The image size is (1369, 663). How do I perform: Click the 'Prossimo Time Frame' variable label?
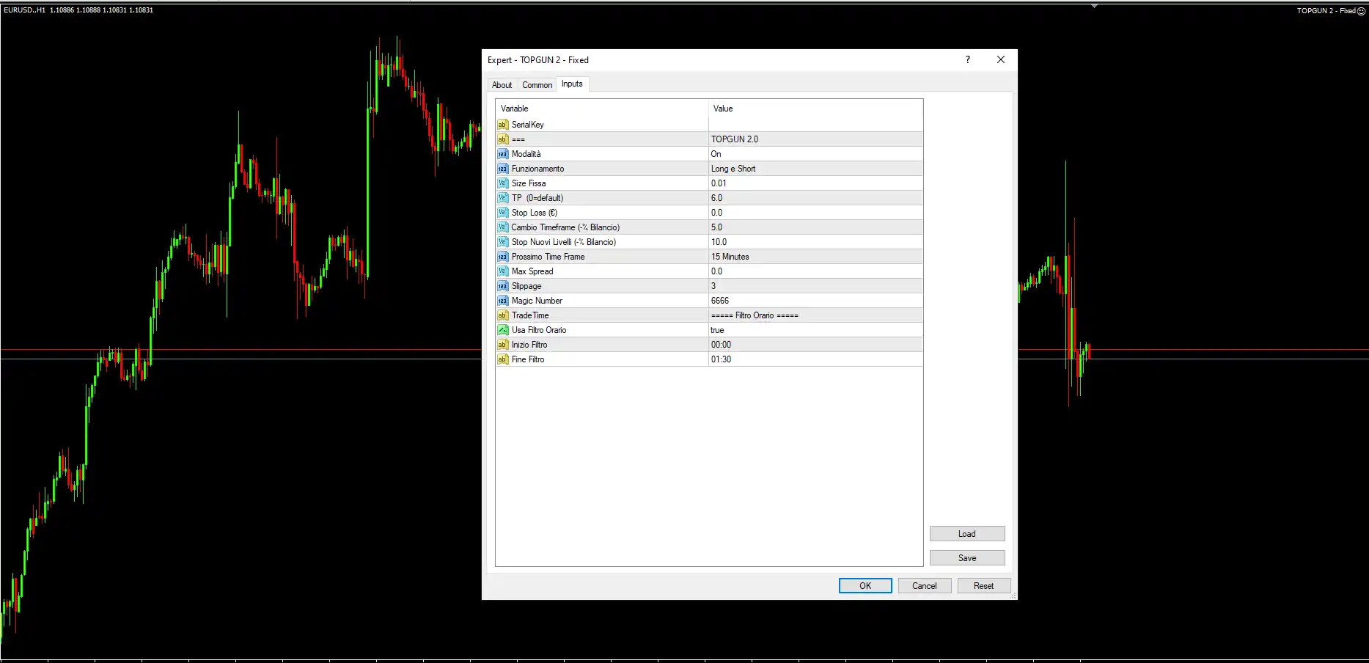pos(548,257)
